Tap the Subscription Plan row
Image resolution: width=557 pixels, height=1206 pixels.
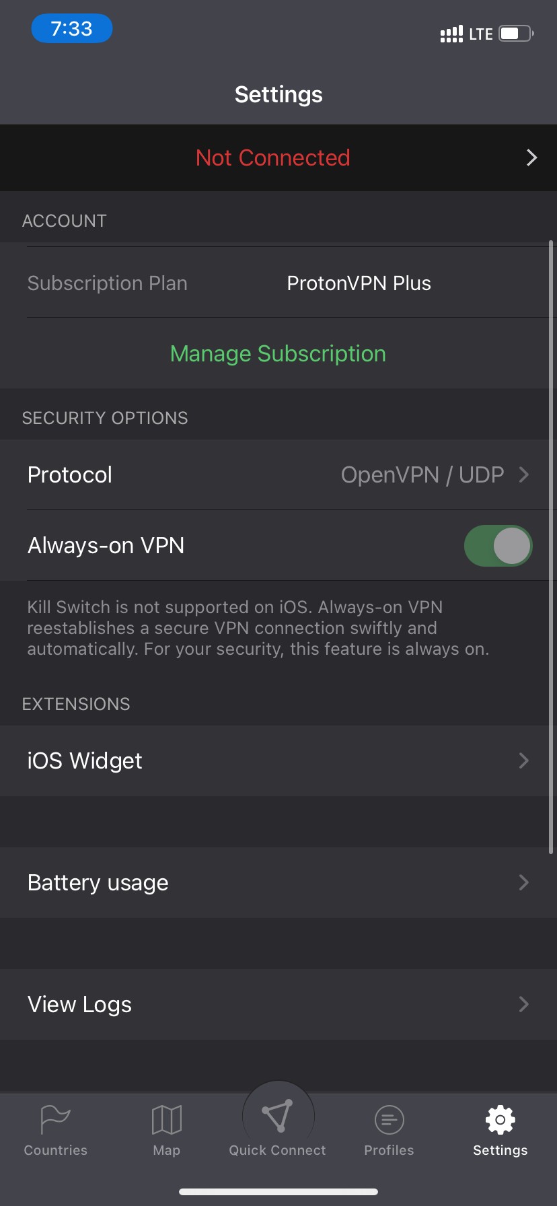click(278, 283)
